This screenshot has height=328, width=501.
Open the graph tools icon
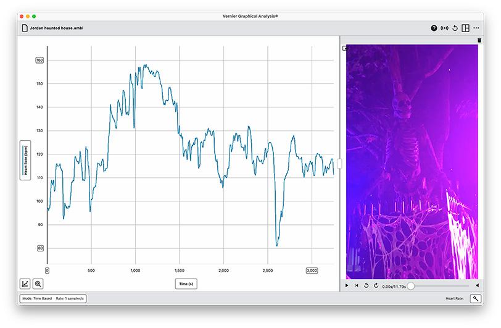pyautogui.click(x=25, y=284)
